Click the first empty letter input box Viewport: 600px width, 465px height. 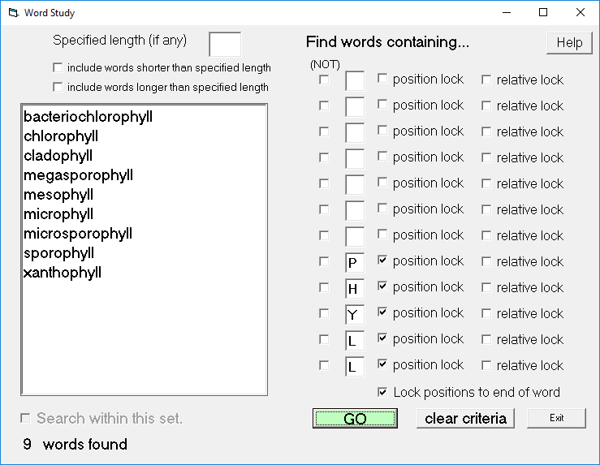pyautogui.click(x=355, y=80)
